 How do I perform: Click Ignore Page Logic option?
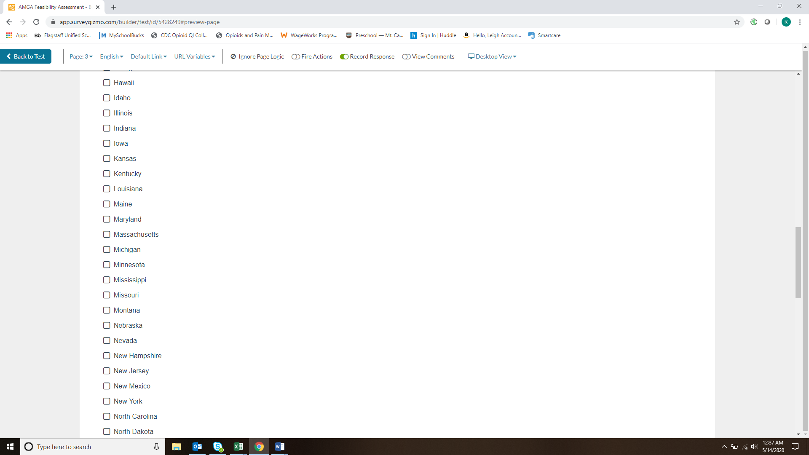257,56
